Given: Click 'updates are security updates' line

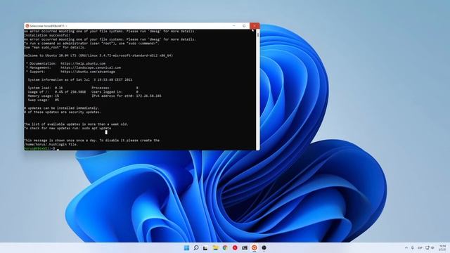Looking at the screenshot, I should pos(63,112).
